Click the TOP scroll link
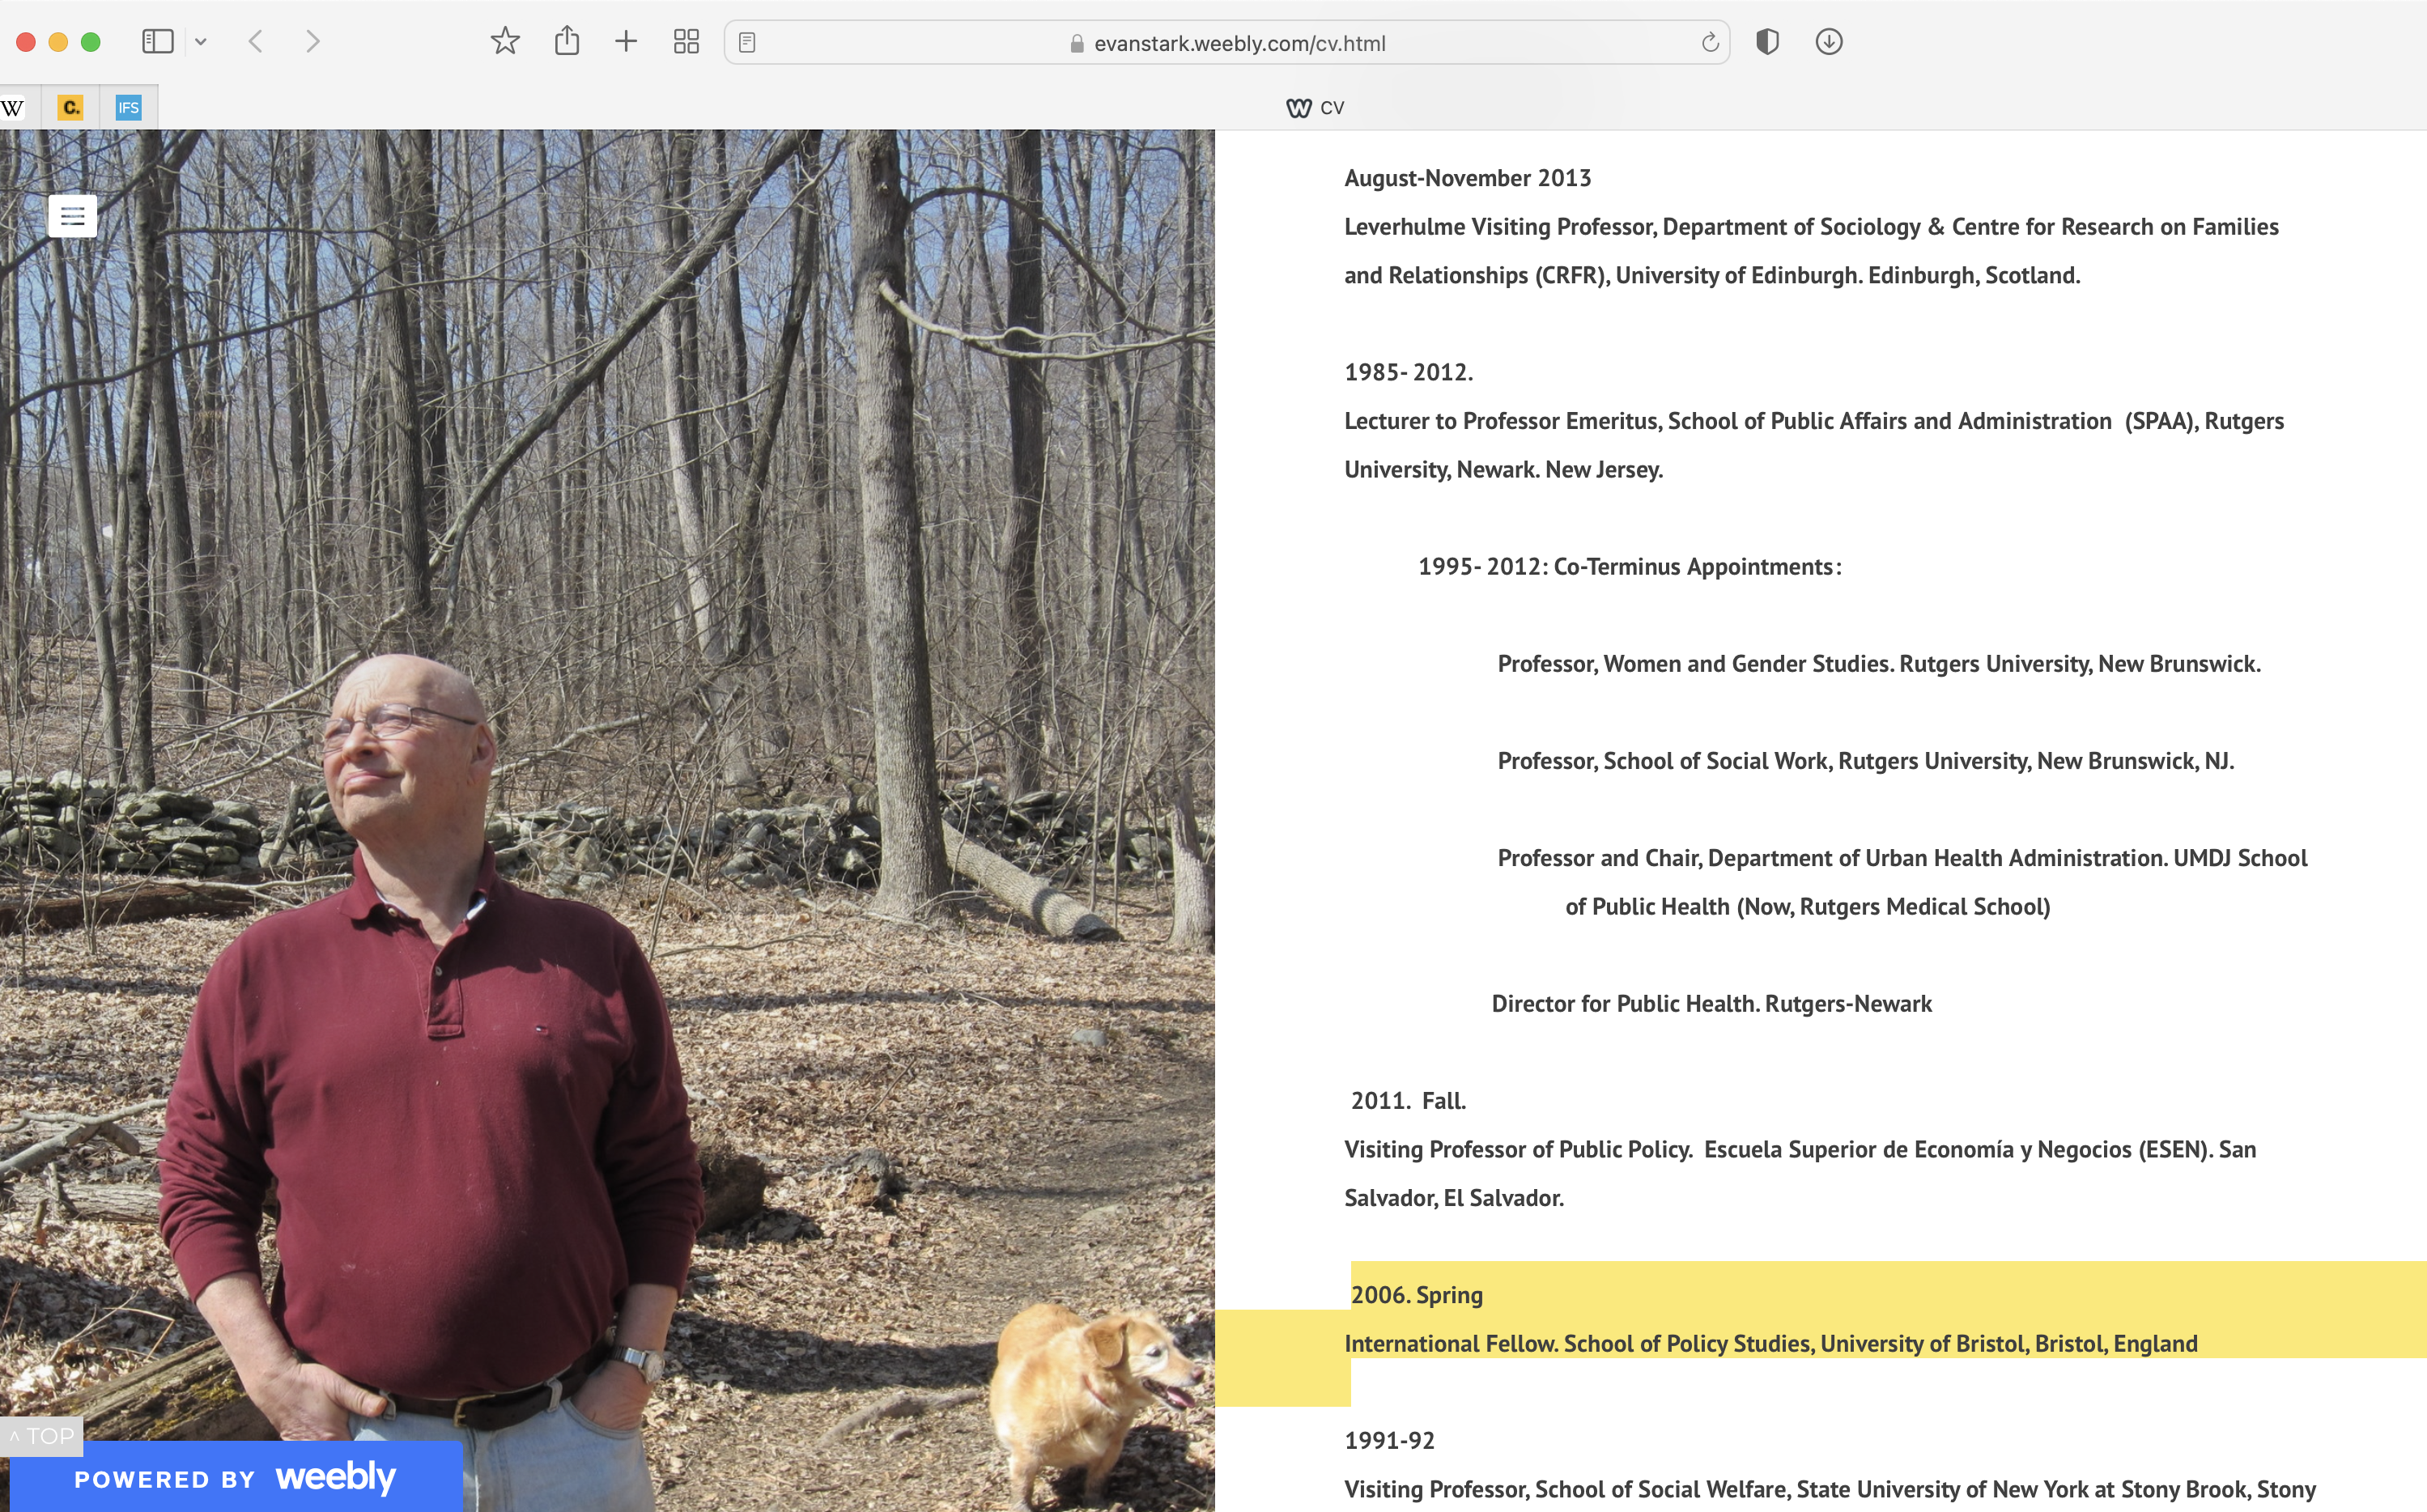The image size is (2427, 1512). [42, 1436]
